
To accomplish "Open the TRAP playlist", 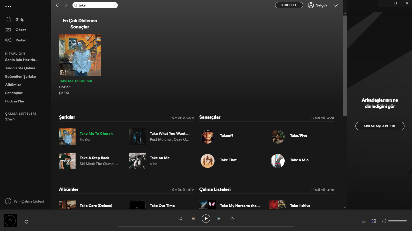I will tap(10, 120).
